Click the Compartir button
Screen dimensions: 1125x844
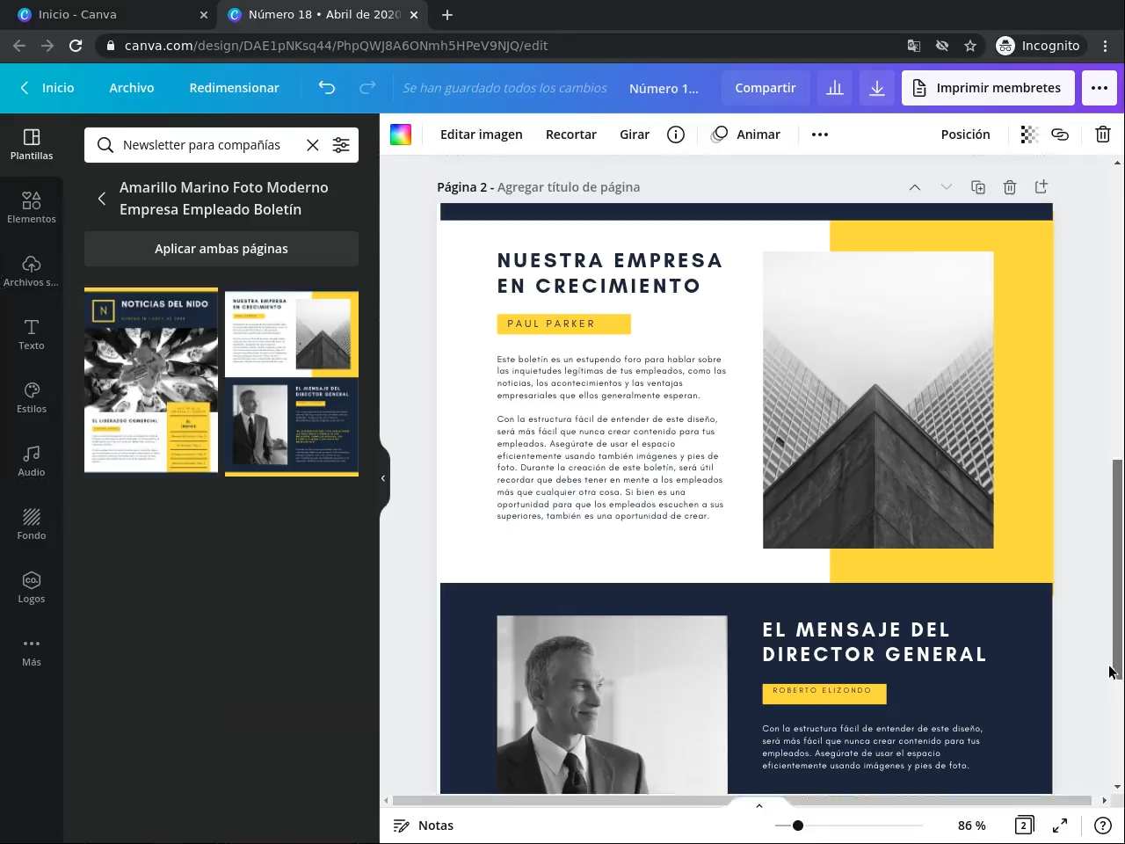click(x=766, y=88)
